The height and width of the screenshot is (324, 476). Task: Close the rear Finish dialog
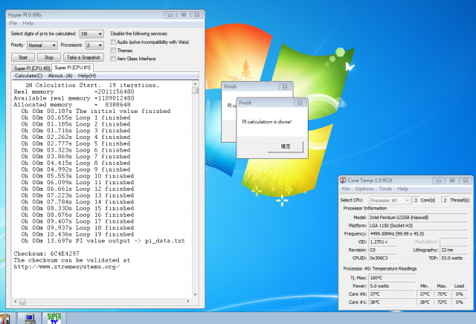pyautogui.click(x=285, y=86)
